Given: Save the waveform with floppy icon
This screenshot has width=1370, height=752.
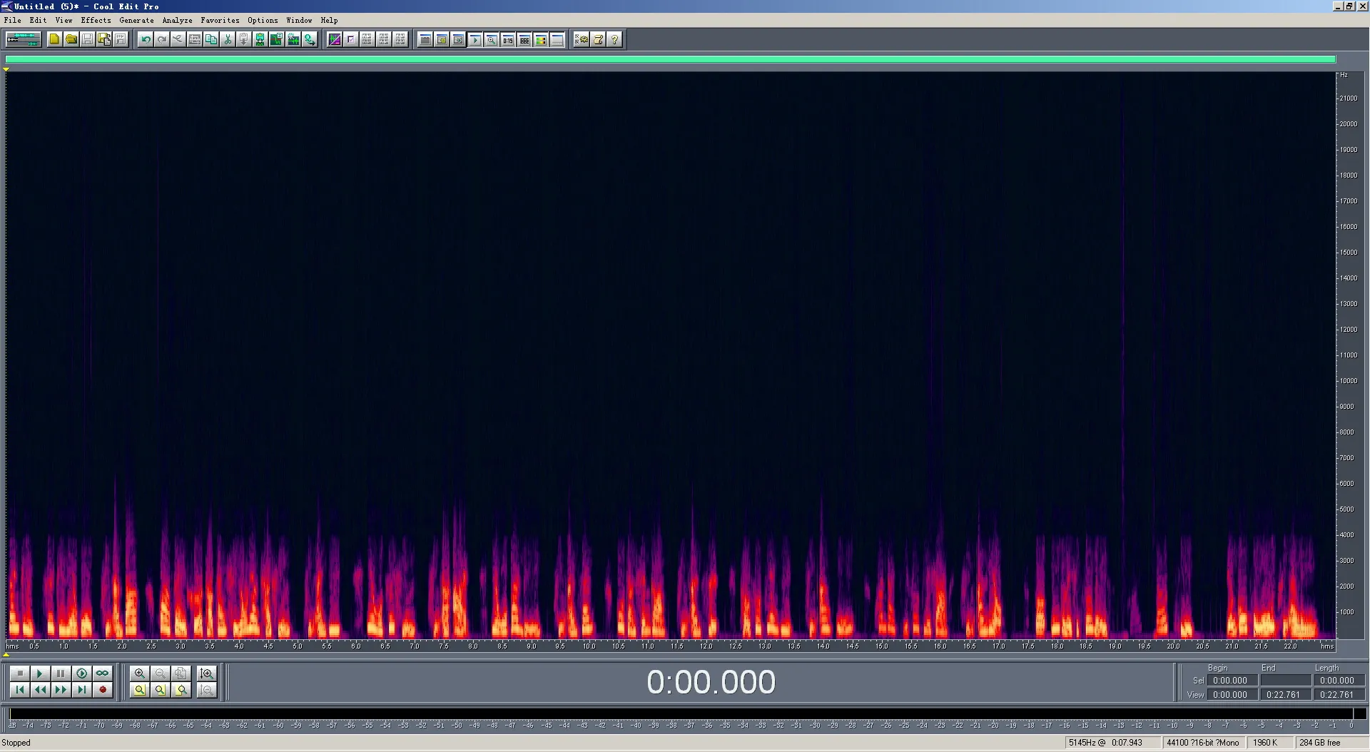Looking at the screenshot, I should [x=87, y=39].
